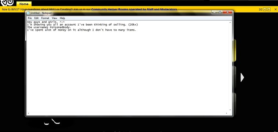Viewport: 278px width, 132px height.
Task: Click the line starting 'I've spent alot of money'
Action: 82,30
